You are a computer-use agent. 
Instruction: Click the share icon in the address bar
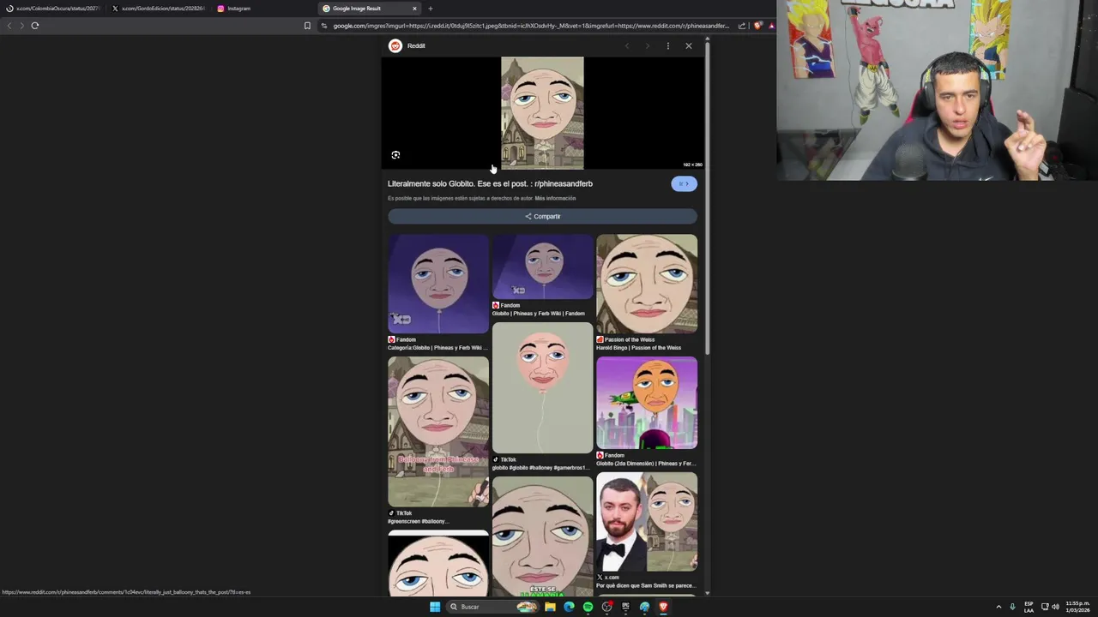[742, 26]
